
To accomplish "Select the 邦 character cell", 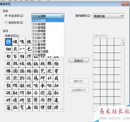I will pos(50,64).
